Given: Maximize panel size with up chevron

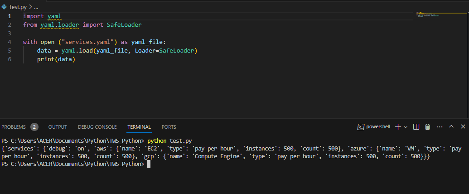Looking at the screenshot, I should (x=451, y=126).
